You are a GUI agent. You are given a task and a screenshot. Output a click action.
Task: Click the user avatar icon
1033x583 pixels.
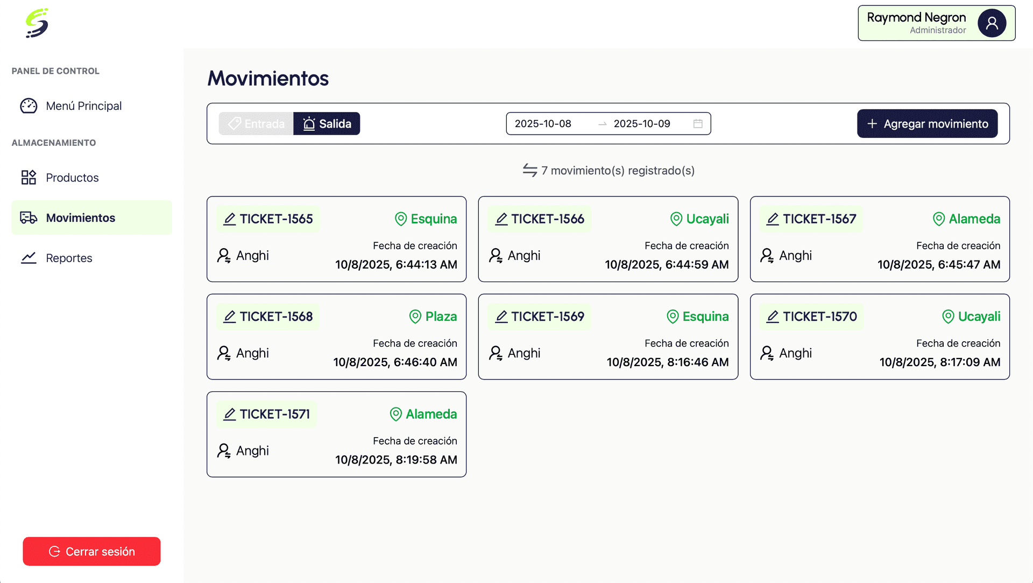992,23
